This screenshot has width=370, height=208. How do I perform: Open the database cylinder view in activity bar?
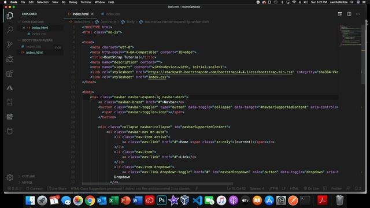pos(10,131)
